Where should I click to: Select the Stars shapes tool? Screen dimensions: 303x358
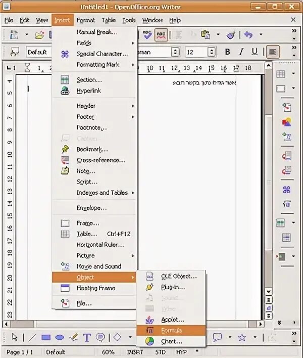(x=242, y=337)
